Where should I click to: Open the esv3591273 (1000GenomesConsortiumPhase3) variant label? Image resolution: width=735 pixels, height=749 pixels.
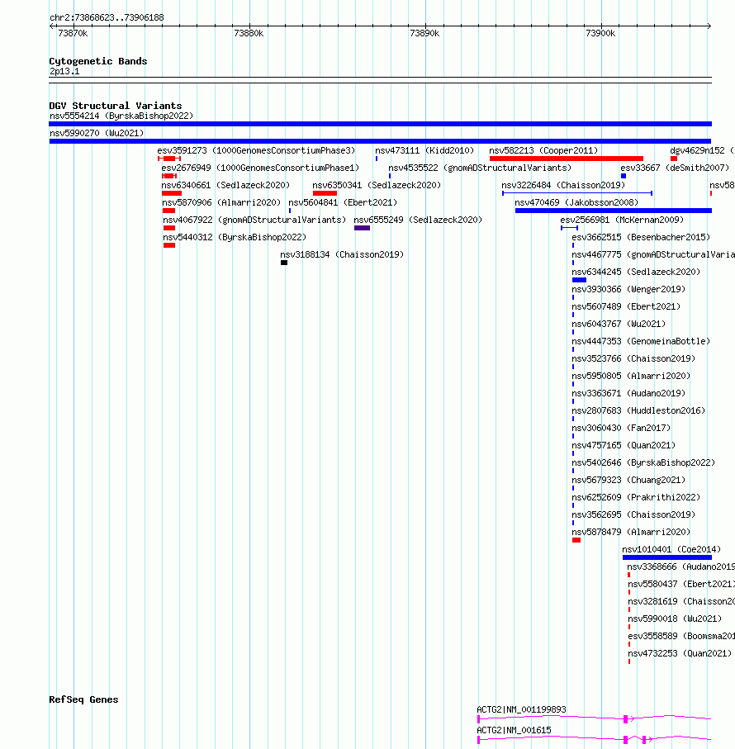(x=256, y=150)
